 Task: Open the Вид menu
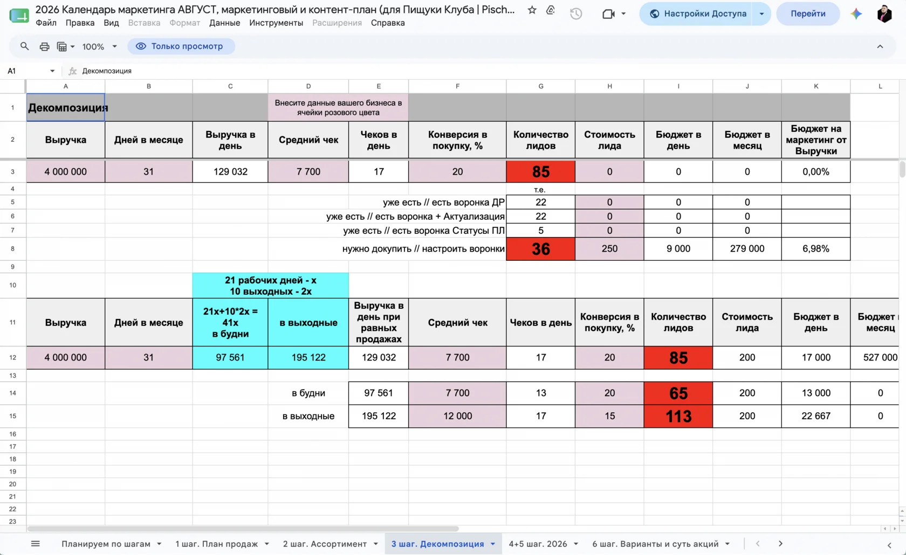coord(111,23)
